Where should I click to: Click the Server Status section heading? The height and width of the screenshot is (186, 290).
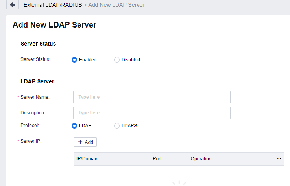pyautogui.click(x=38, y=44)
